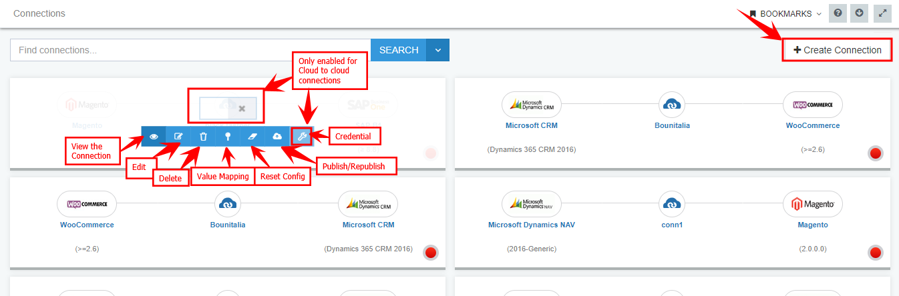The width and height of the screenshot is (899, 296).
Task: Focus the Find connections search field
Action: click(x=190, y=50)
